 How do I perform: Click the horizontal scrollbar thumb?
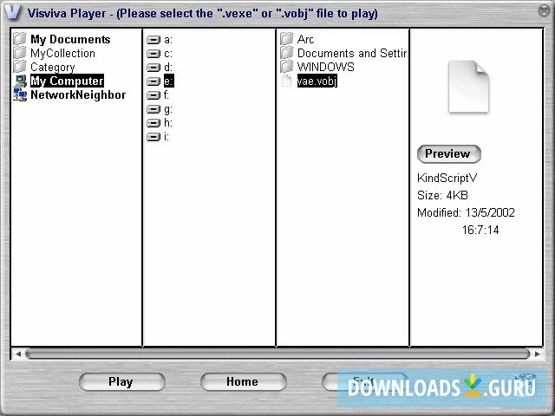tap(277, 354)
